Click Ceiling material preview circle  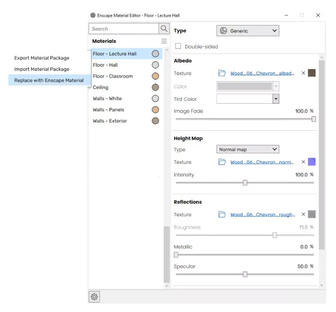click(x=155, y=87)
